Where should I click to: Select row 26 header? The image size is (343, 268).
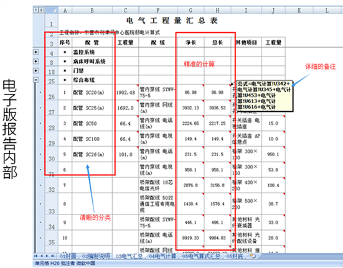point(52,93)
